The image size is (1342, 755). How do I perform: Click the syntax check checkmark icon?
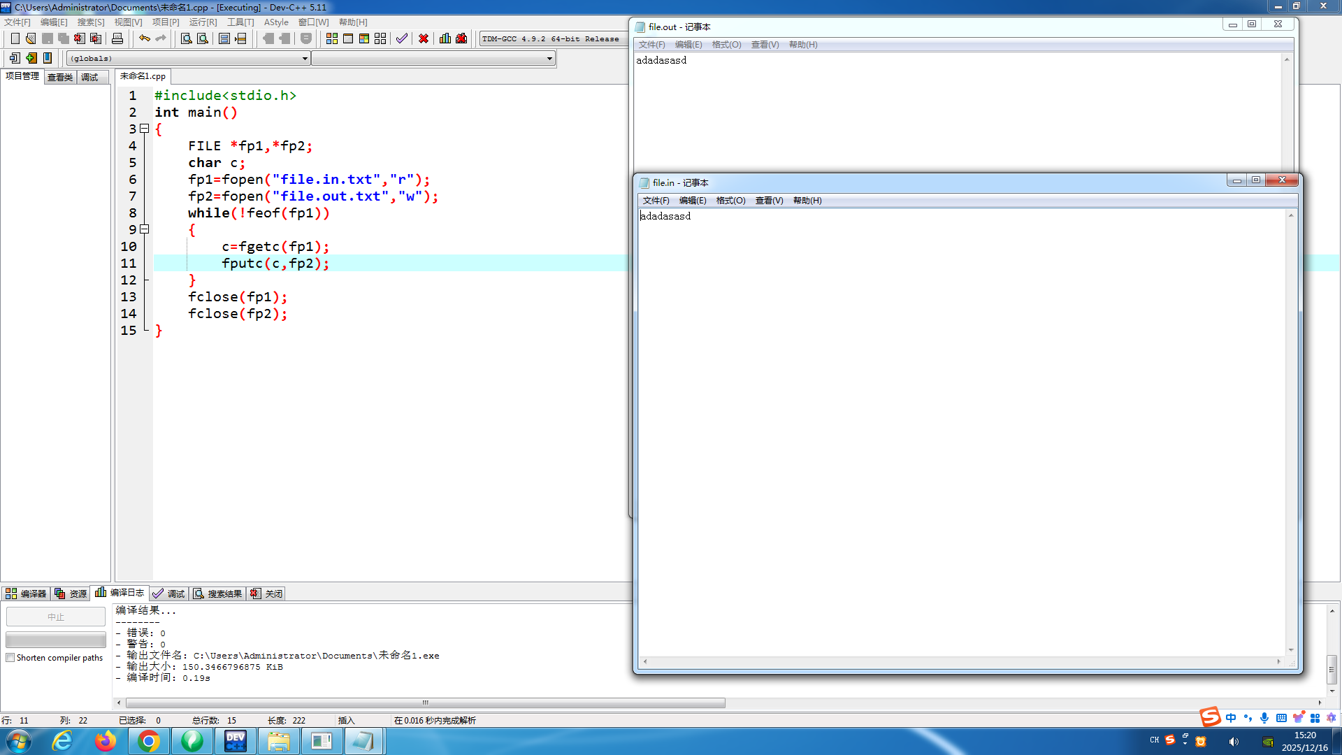click(402, 38)
